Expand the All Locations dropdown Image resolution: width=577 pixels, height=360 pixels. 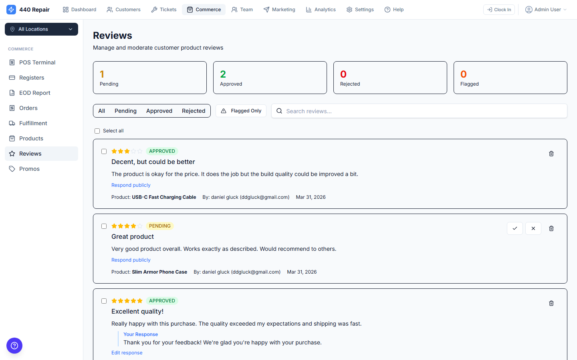point(41,29)
